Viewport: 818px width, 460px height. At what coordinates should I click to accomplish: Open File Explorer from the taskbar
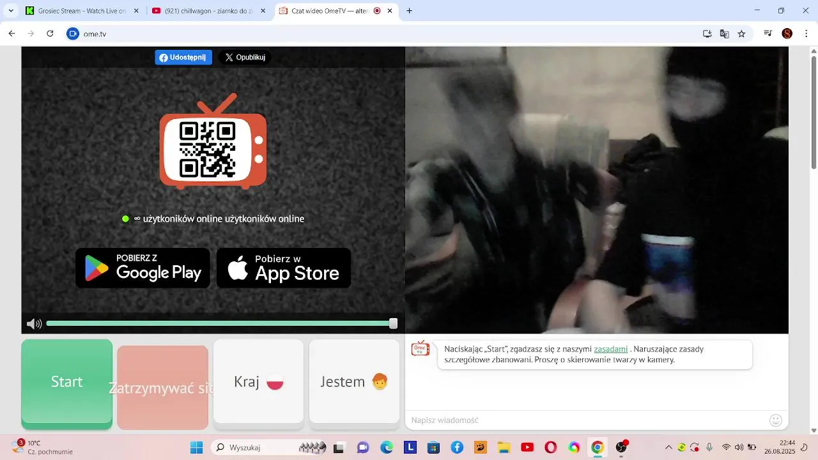(x=504, y=447)
